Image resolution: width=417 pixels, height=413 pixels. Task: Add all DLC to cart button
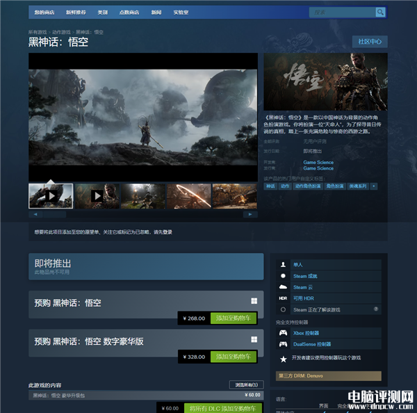223,408
